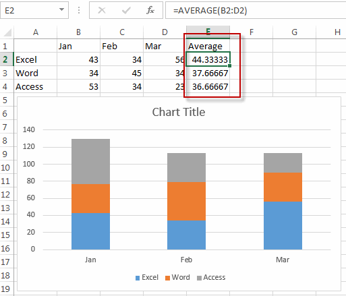
Task: Click the Name Box showing E2
Action: coord(34,10)
